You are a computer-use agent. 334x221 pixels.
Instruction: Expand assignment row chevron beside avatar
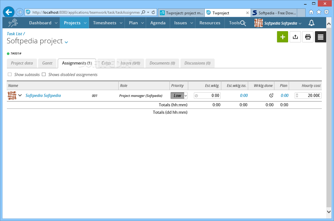click(20, 95)
